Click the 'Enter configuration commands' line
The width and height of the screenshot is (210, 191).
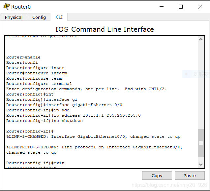click(x=86, y=89)
